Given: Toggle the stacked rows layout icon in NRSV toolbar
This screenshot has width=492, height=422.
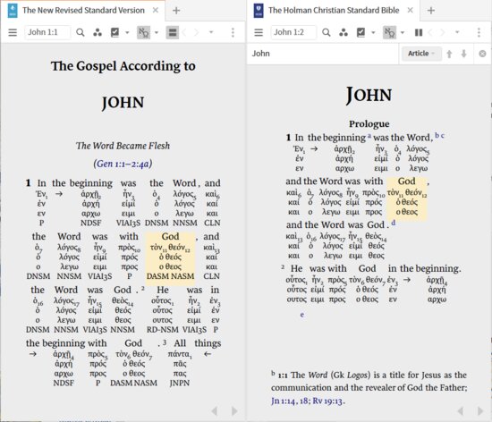Looking at the screenshot, I should pos(173,32).
